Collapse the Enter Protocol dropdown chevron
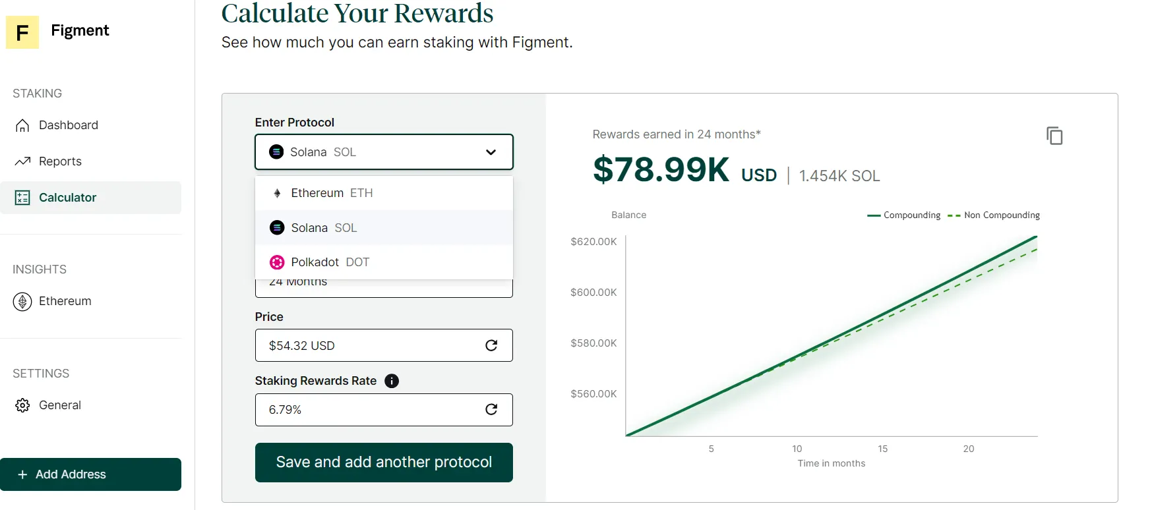The height and width of the screenshot is (510, 1152). [491, 152]
